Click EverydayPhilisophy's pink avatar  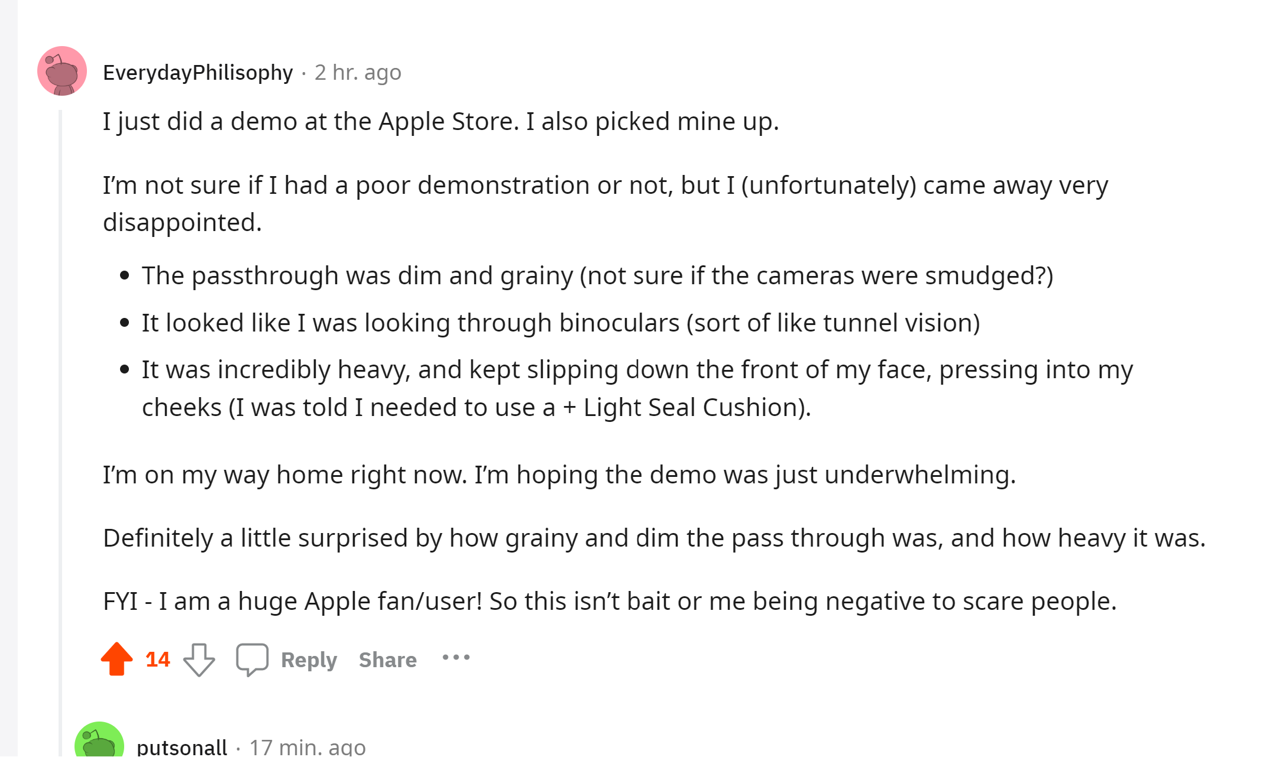(62, 72)
